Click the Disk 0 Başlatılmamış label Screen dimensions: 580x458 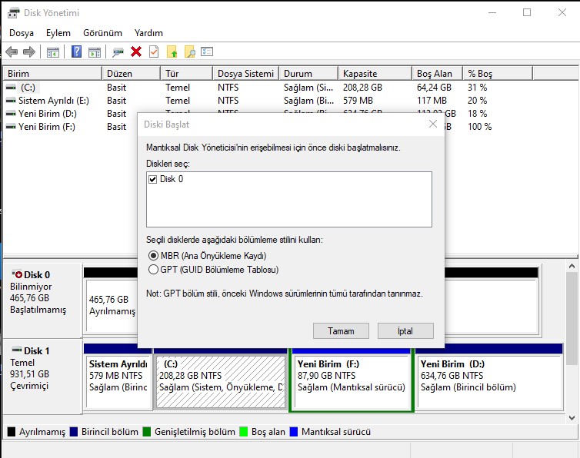click(38, 310)
